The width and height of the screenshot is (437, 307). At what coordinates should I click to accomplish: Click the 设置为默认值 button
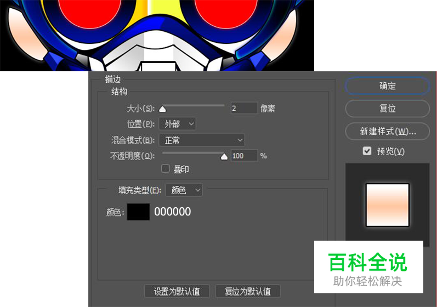pos(177,292)
